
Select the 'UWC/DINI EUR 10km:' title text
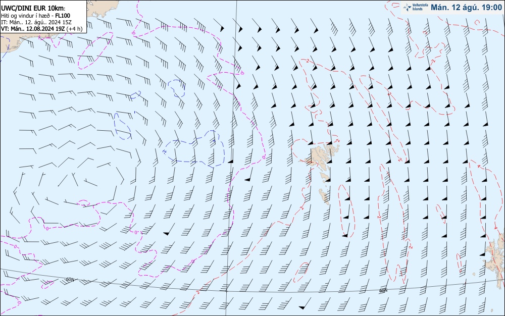click(x=33, y=8)
